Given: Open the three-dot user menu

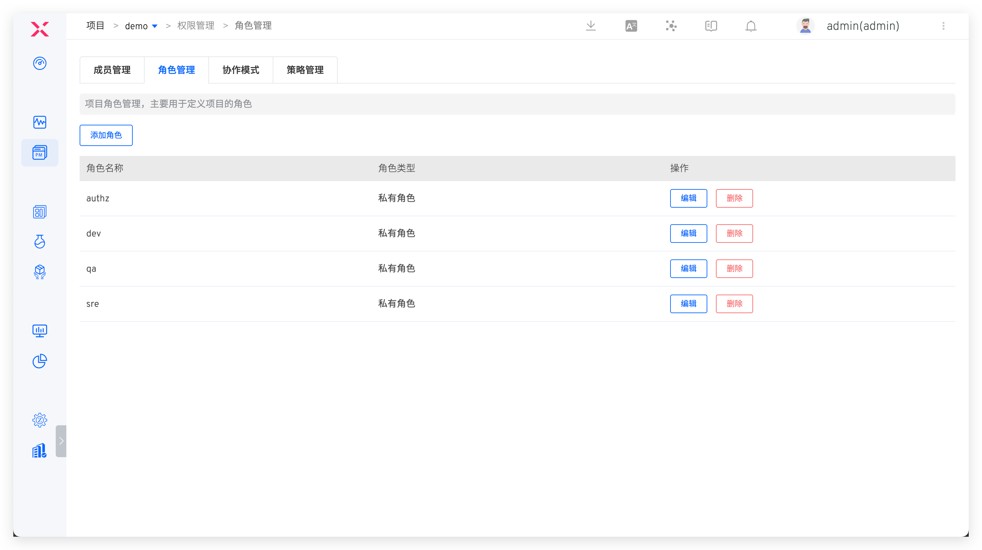Looking at the screenshot, I should pyautogui.click(x=943, y=26).
